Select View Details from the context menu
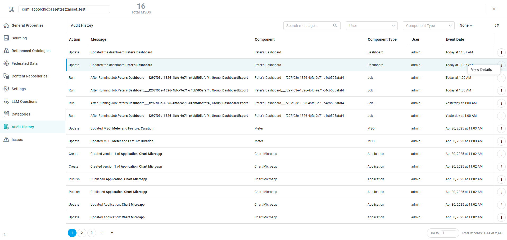This screenshot has width=507, height=240. [481, 70]
